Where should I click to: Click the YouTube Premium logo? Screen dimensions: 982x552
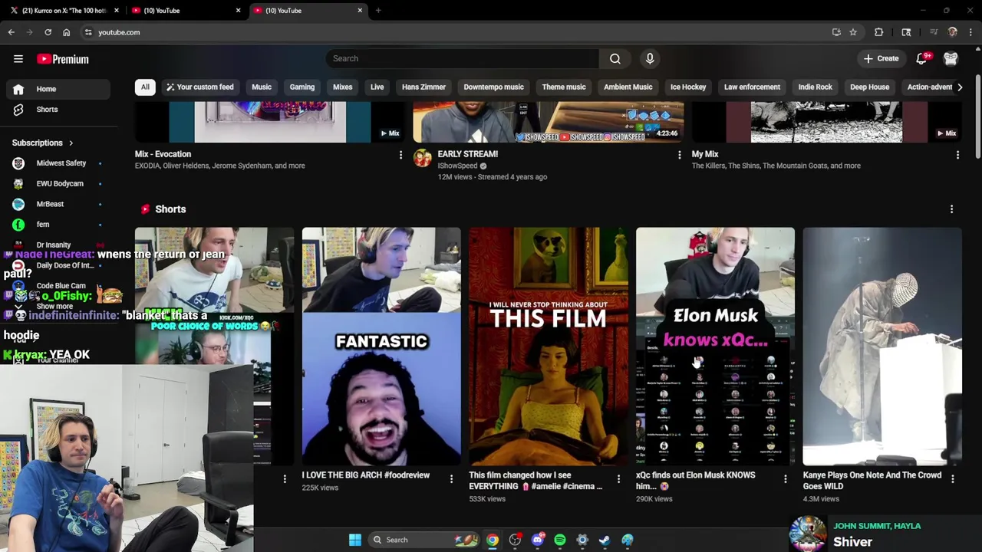pyautogui.click(x=63, y=59)
